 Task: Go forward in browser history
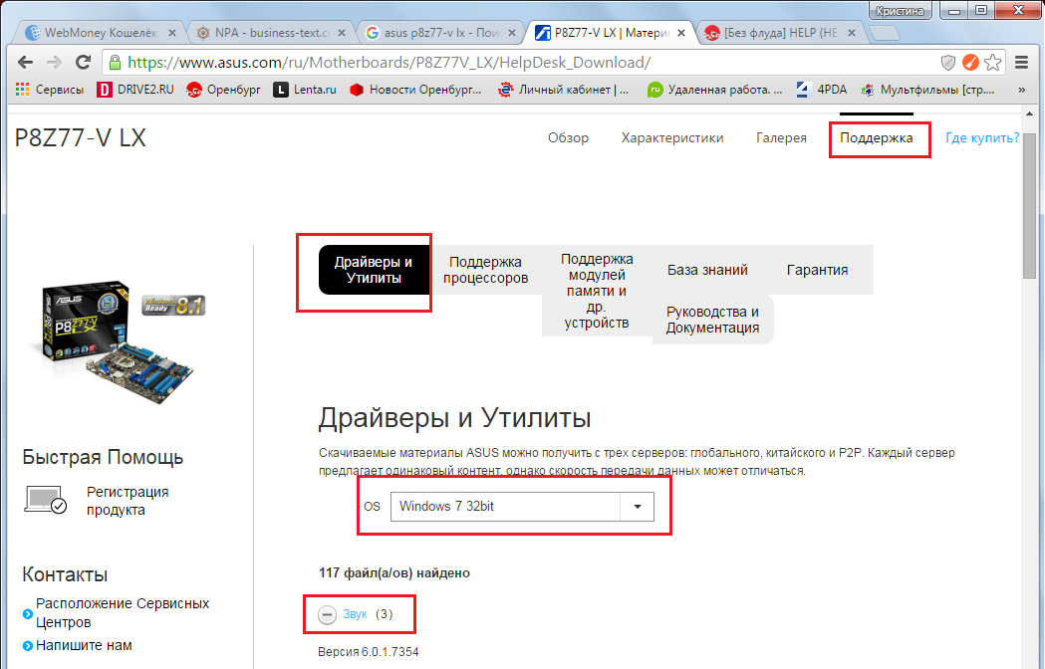pos(54,62)
